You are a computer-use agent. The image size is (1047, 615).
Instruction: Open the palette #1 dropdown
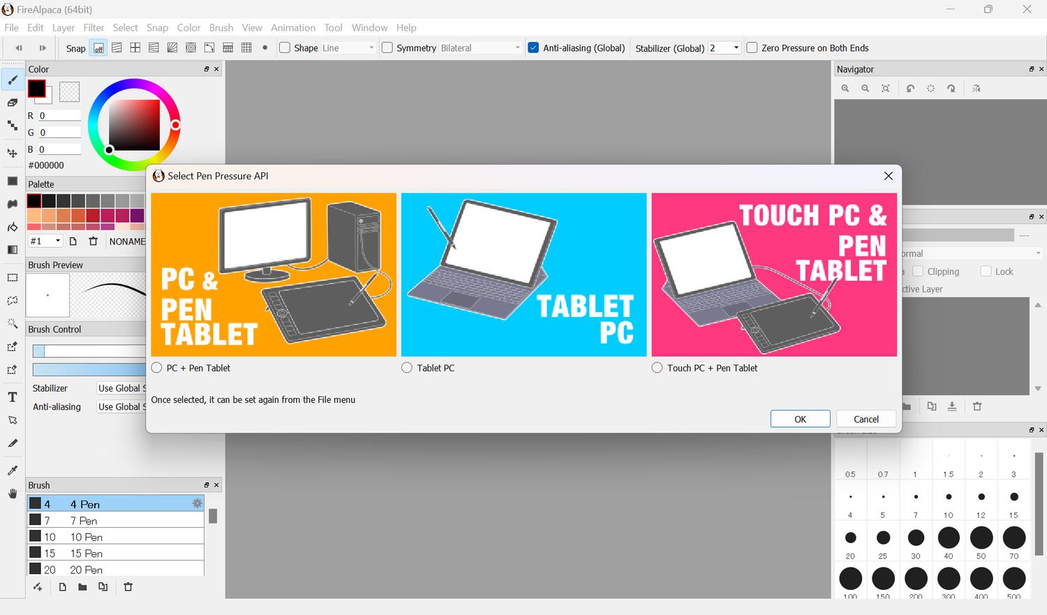pyautogui.click(x=45, y=241)
